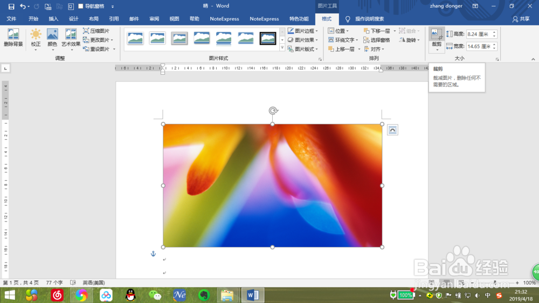Open the first NoteExpress tab
Image resolution: width=539 pixels, height=303 pixels.
pos(224,19)
